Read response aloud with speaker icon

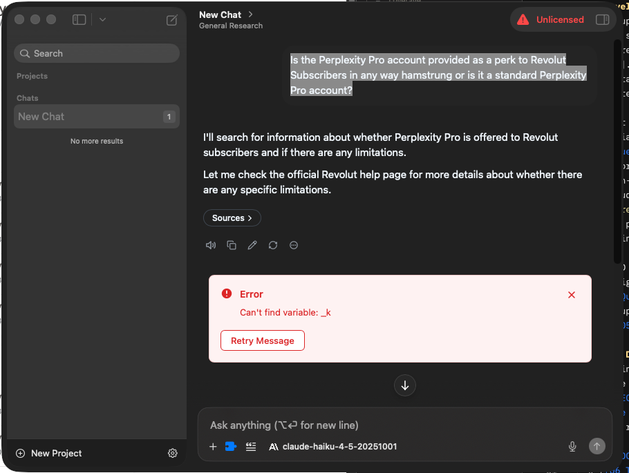(211, 245)
